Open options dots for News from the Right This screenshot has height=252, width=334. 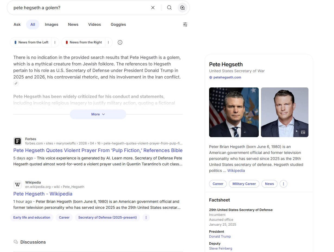pyautogui.click(x=108, y=42)
